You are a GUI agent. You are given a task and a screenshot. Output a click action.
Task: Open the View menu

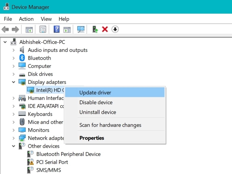[x=46, y=19]
